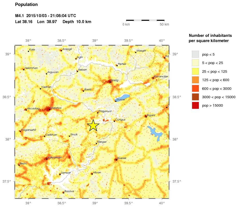Click the yellow 25 < pop < 125 swatch
Image resolution: width=238 pixels, height=207 pixels.
[195, 71]
